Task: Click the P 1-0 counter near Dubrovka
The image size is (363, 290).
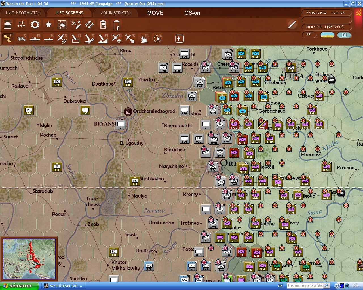Action: click(x=85, y=110)
